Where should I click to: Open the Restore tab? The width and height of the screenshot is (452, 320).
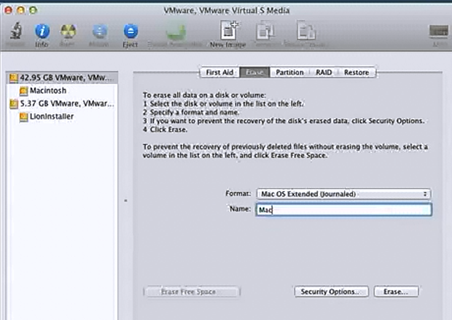point(357,72)
